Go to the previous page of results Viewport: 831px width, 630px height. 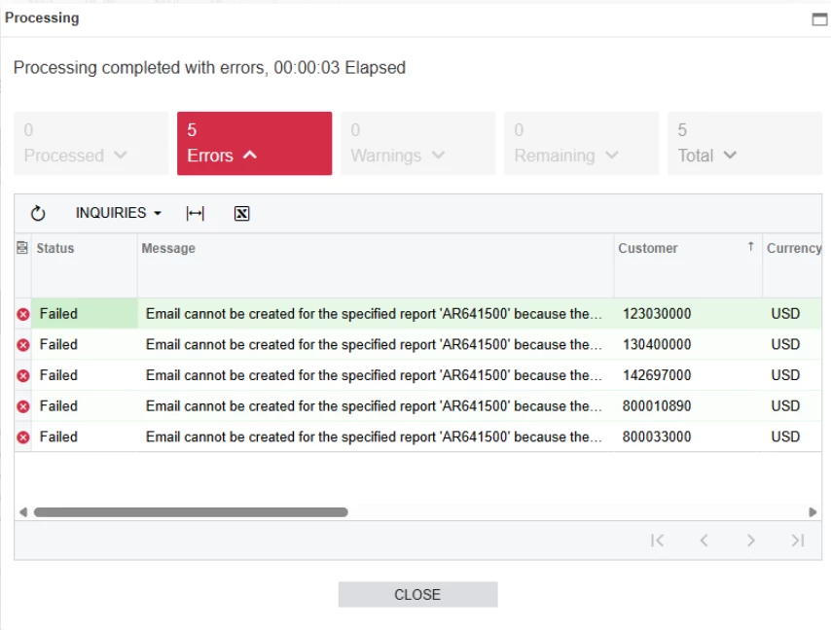click(x=704, y=541)
